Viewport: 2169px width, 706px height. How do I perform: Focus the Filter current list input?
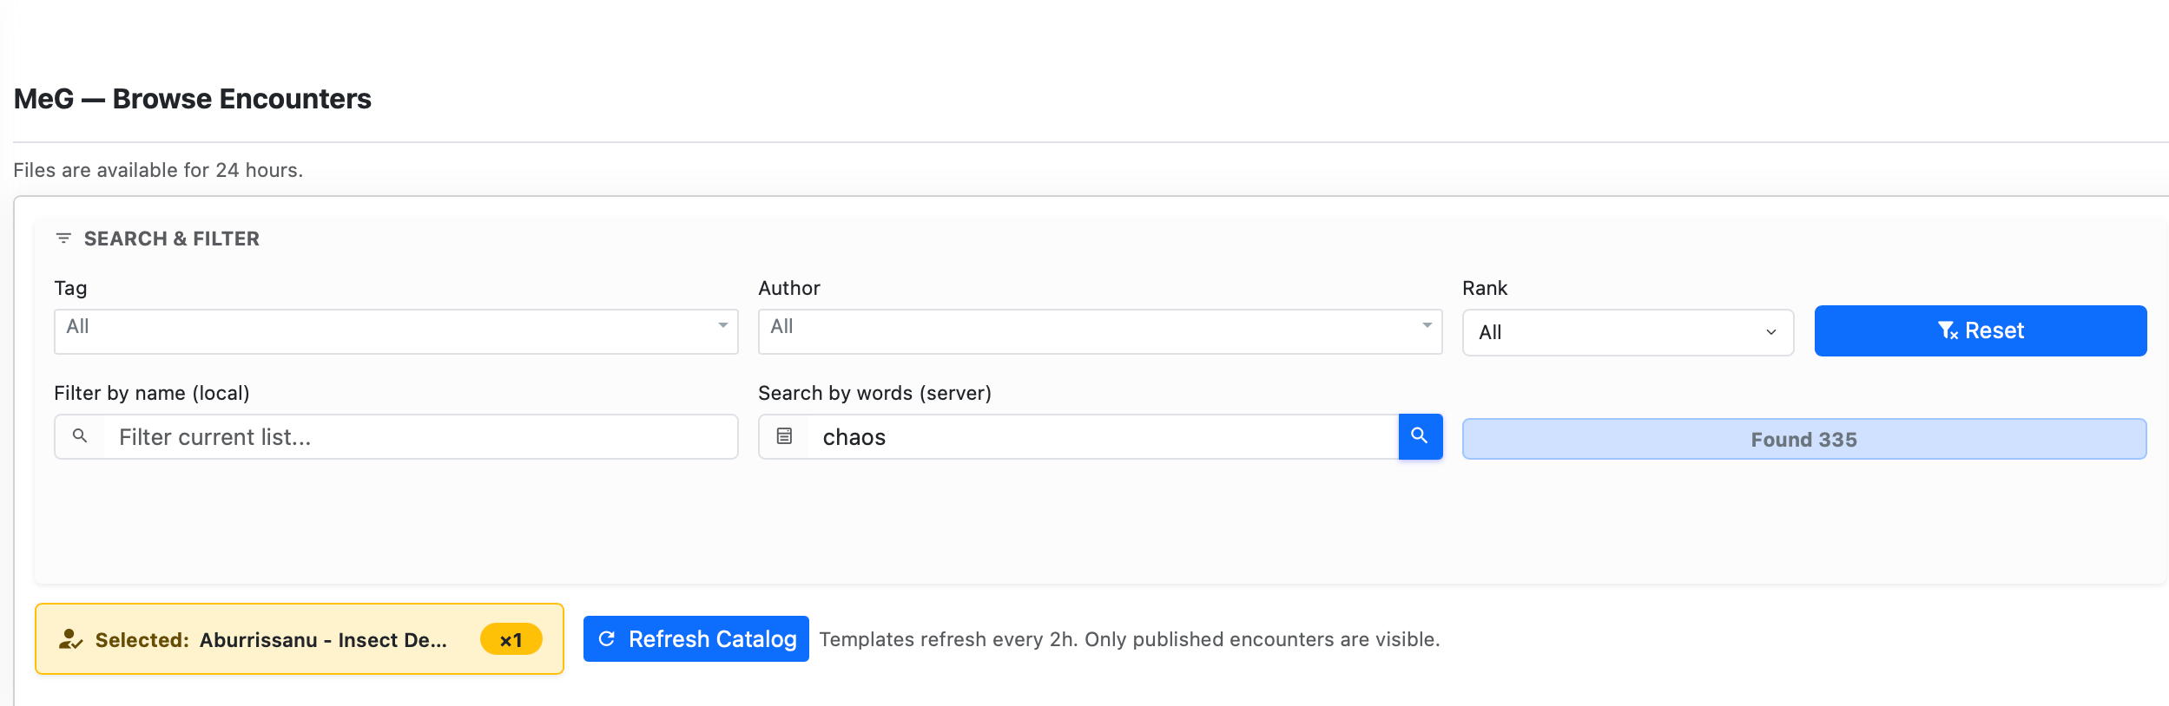(421, 437)
